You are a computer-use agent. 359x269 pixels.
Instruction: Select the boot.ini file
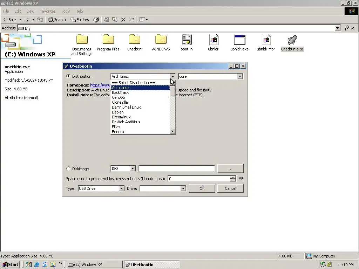(187, 43)
